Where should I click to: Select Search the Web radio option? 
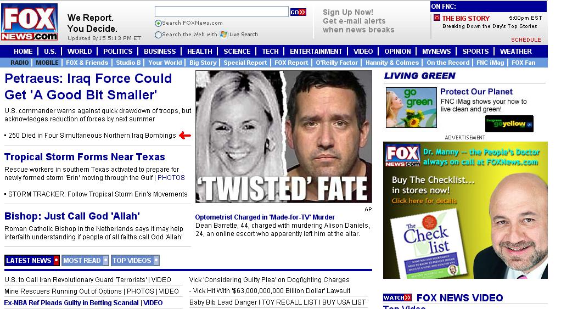click(158, 35)
